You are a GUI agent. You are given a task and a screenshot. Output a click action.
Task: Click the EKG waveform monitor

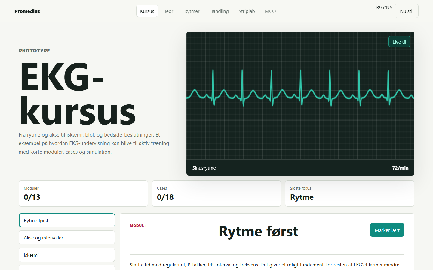300,96
